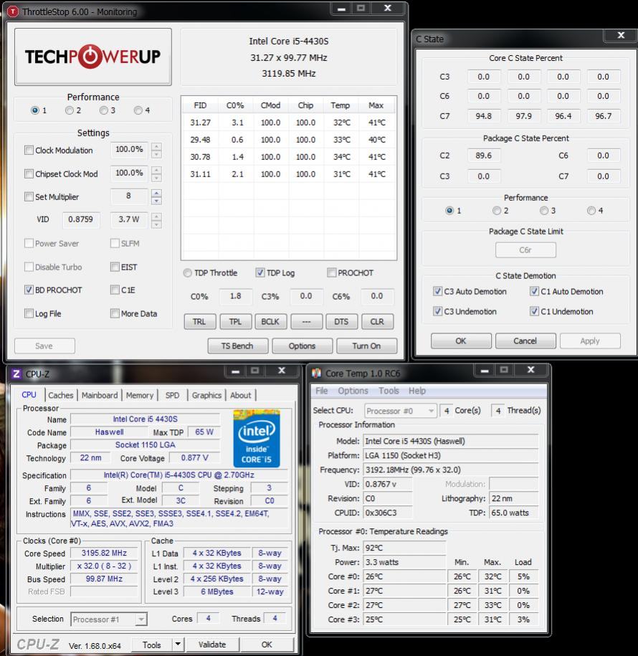Image resolution: width=638 pixels, height=656 pixels.
Task: Uncheck C3 Auto Demotion
Action: point(437,291)
